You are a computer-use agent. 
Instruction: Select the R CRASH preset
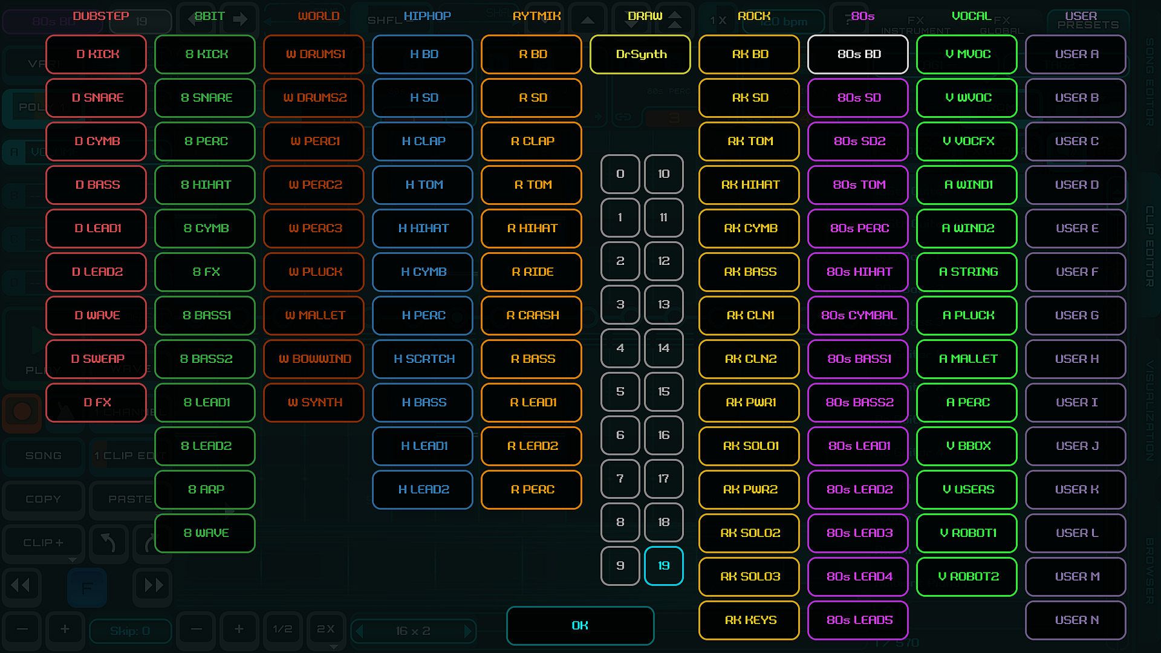(532, 316)
